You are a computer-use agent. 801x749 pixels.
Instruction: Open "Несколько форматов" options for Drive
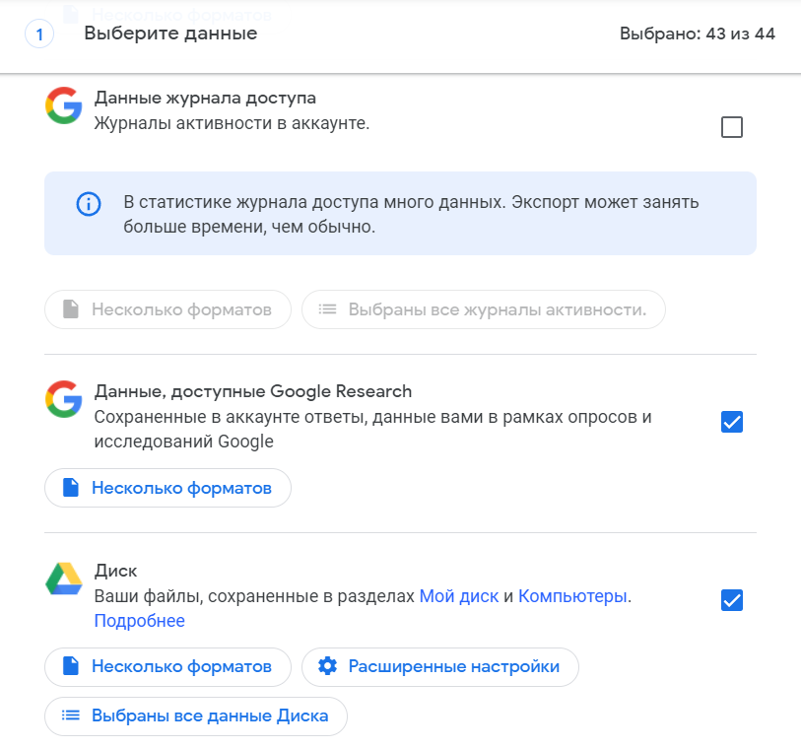tap(168, 667)
